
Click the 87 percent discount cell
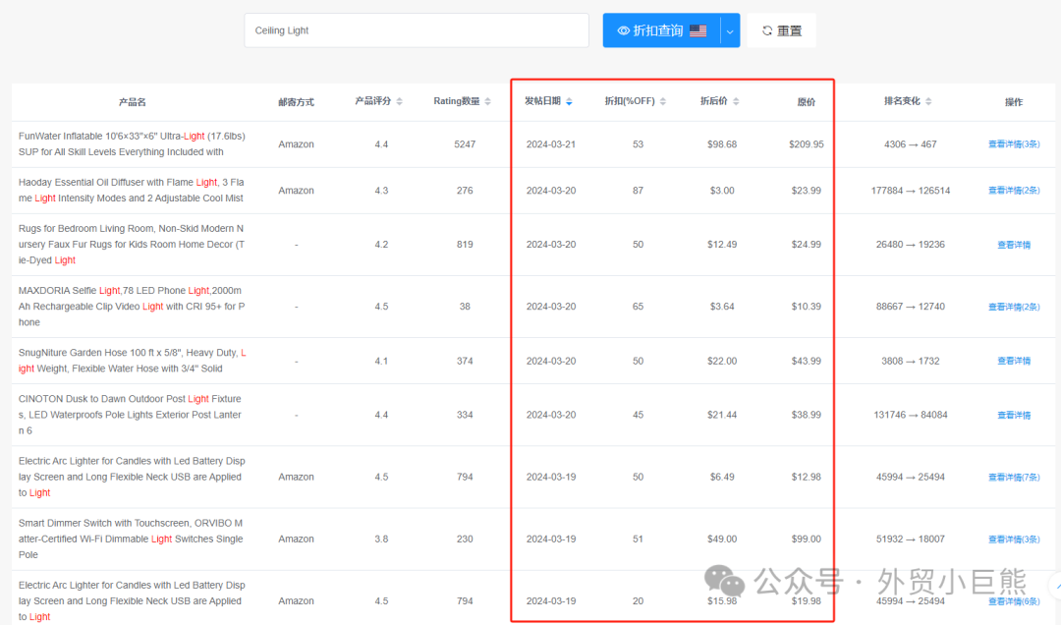tap(639, 191)
